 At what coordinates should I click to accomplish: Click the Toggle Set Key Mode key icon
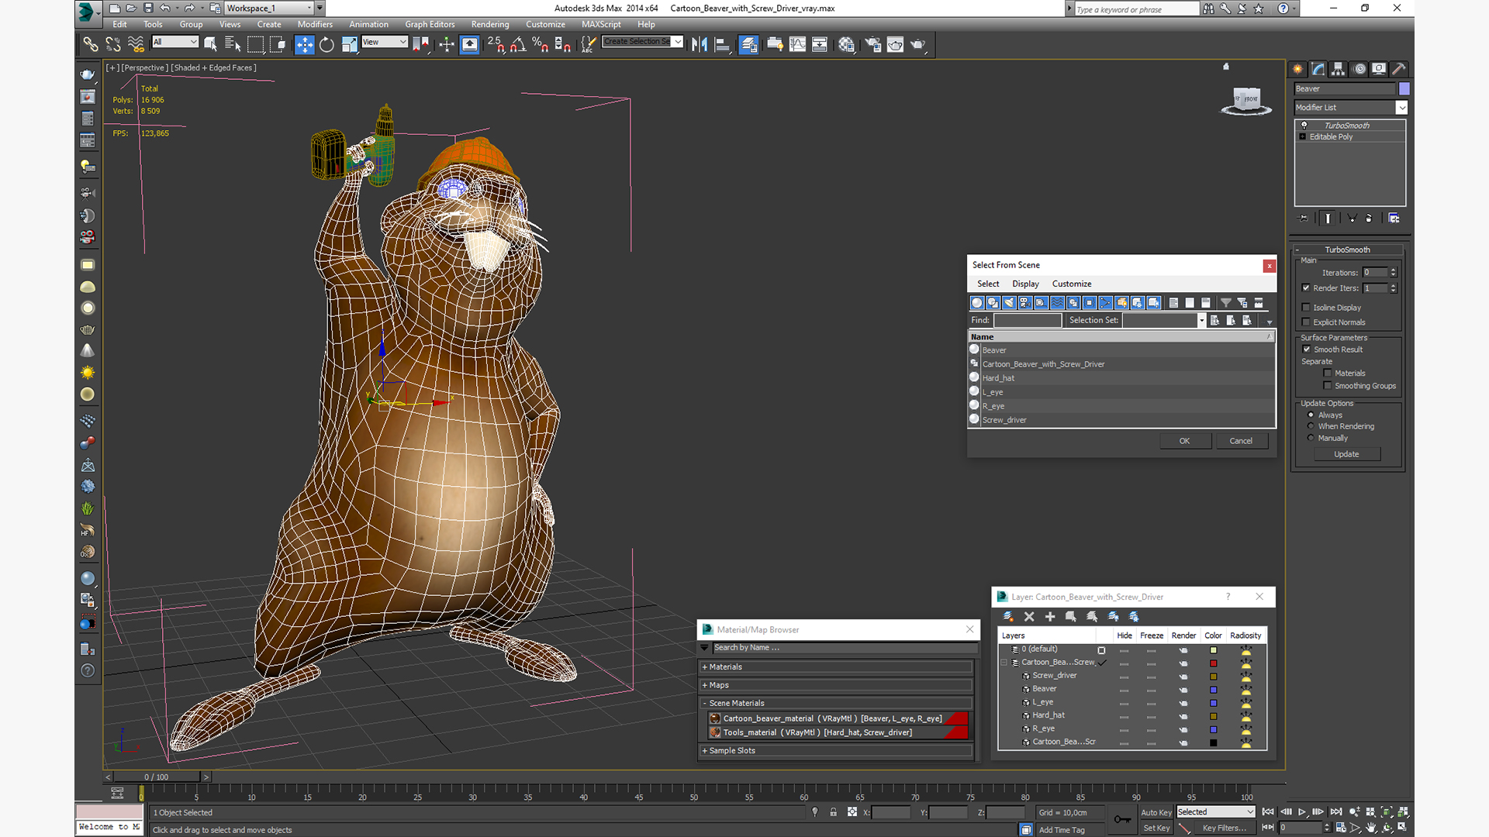point(1122,819)
